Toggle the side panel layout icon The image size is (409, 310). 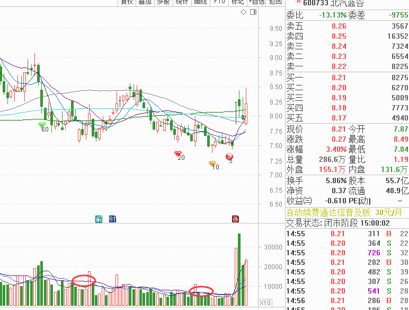[253, 12]
